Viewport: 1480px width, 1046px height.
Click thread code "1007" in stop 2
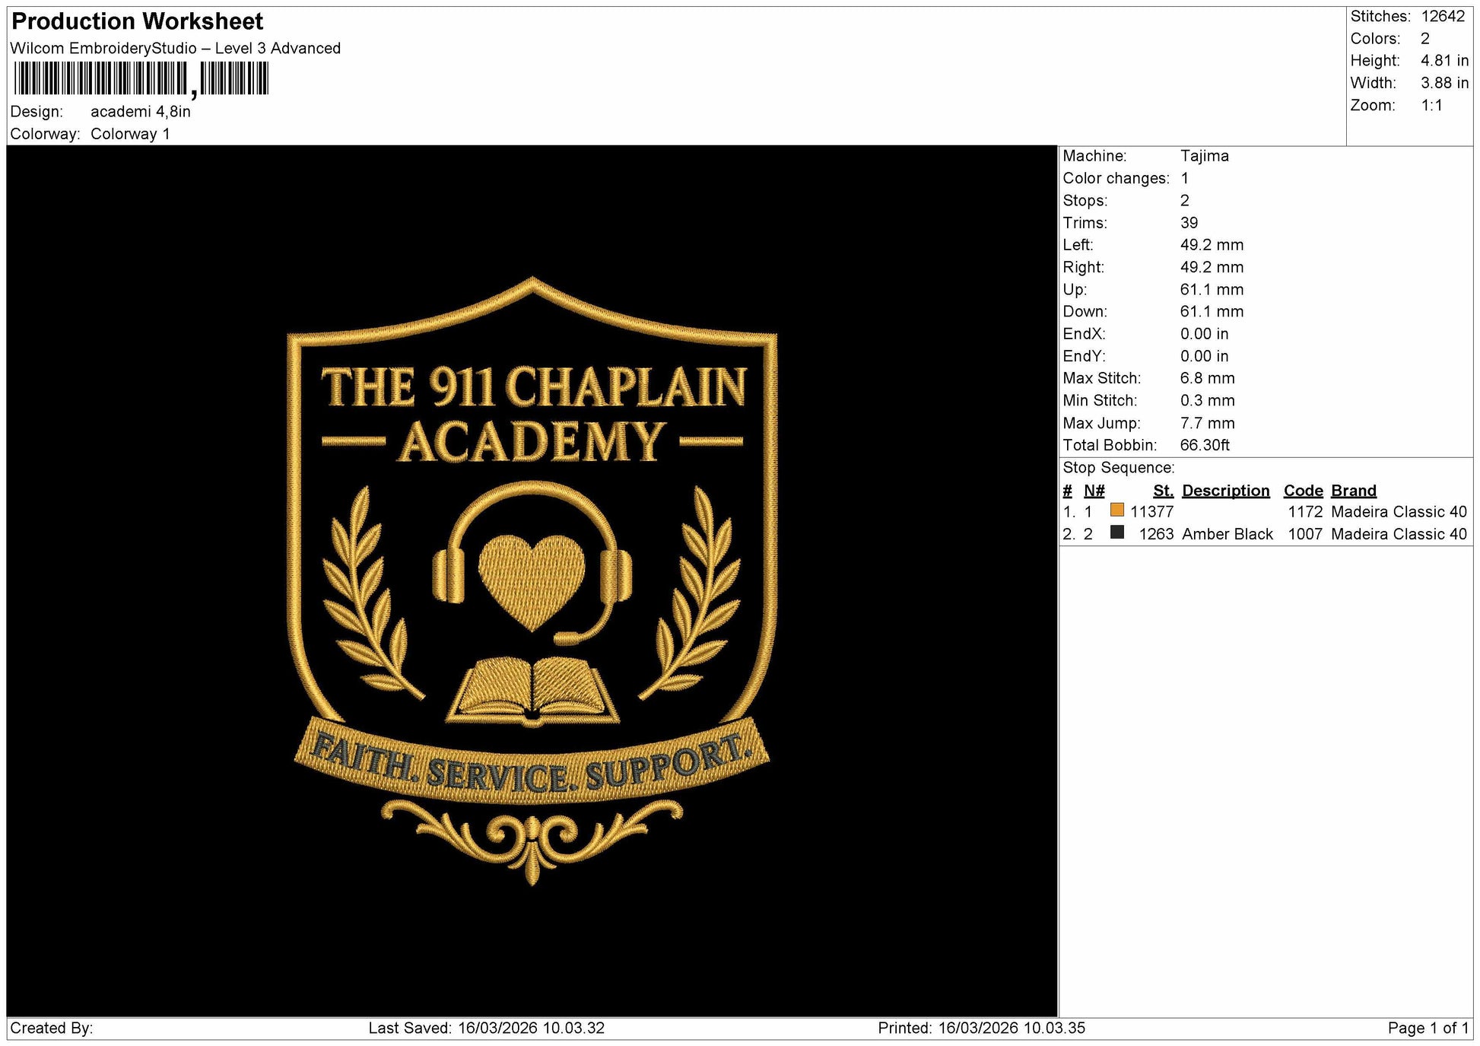(1306, 534)
